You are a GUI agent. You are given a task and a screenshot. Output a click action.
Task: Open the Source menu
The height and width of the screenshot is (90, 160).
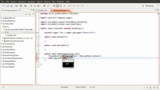point(14,1)
